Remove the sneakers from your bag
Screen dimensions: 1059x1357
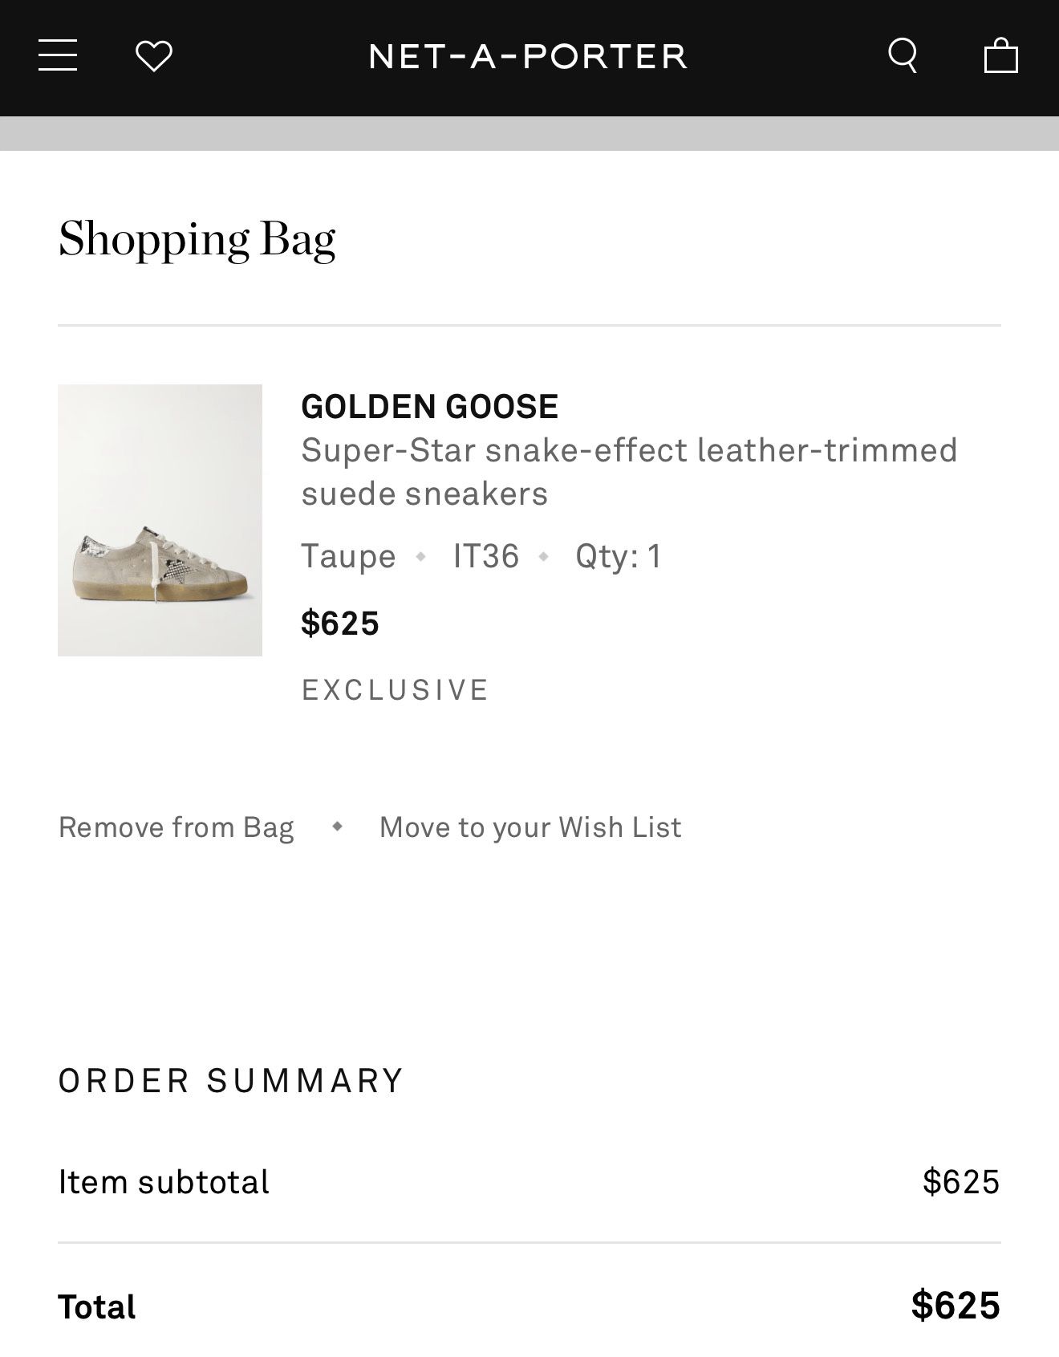[175, 826]
